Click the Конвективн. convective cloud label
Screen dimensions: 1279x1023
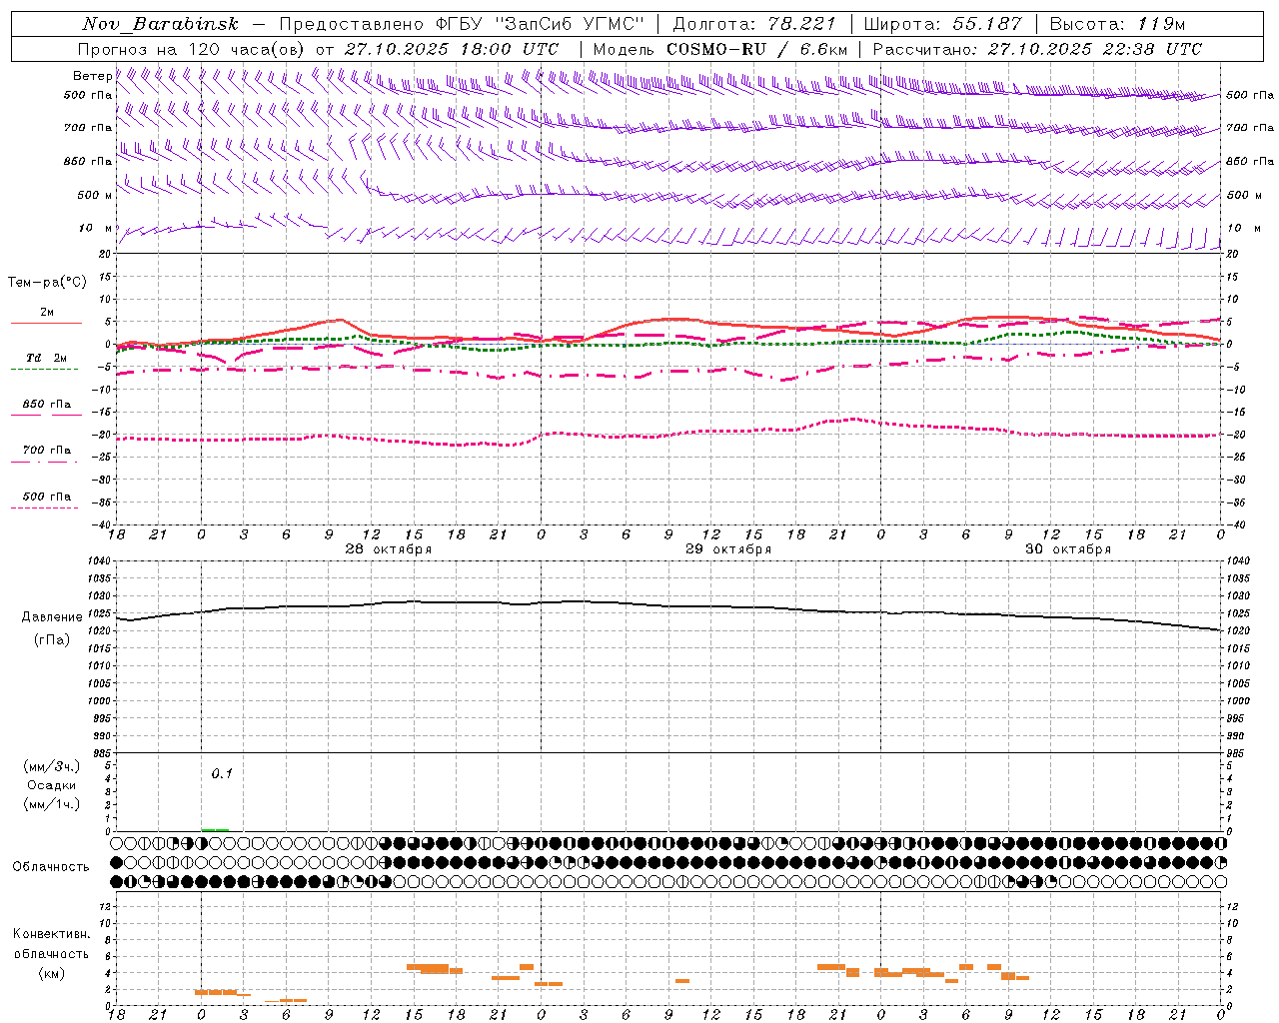click(x=51, y=934)
